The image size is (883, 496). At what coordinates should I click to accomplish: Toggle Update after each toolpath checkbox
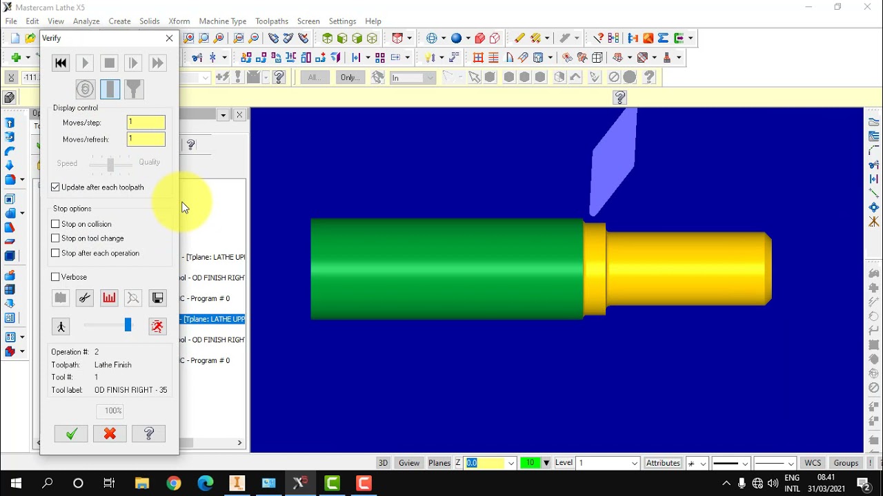[55, 187]
